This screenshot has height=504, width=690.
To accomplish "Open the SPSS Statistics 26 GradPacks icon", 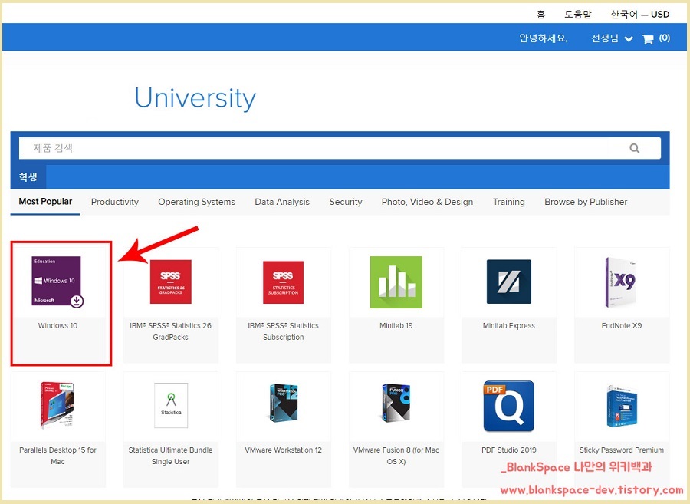I will [x=170, y=282].
